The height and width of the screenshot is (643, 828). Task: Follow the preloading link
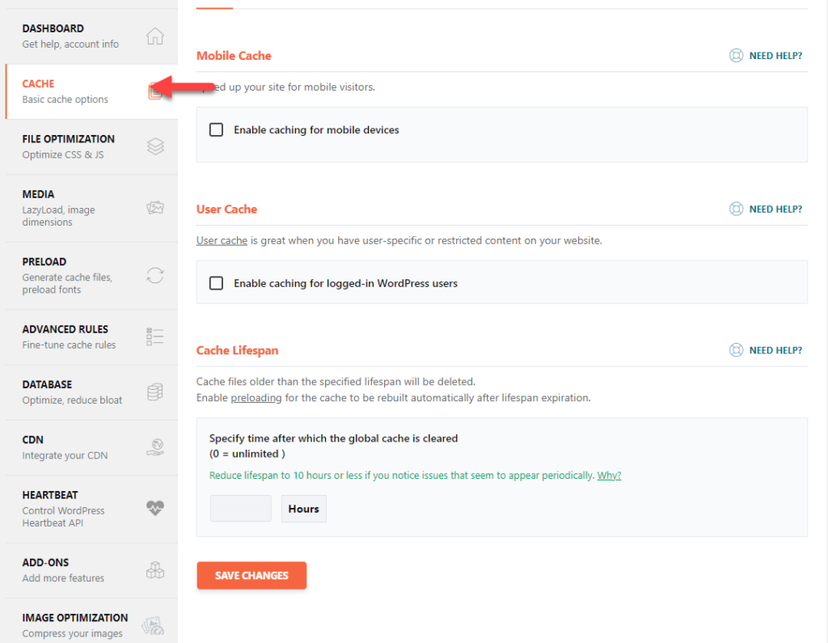coord(256,398)
